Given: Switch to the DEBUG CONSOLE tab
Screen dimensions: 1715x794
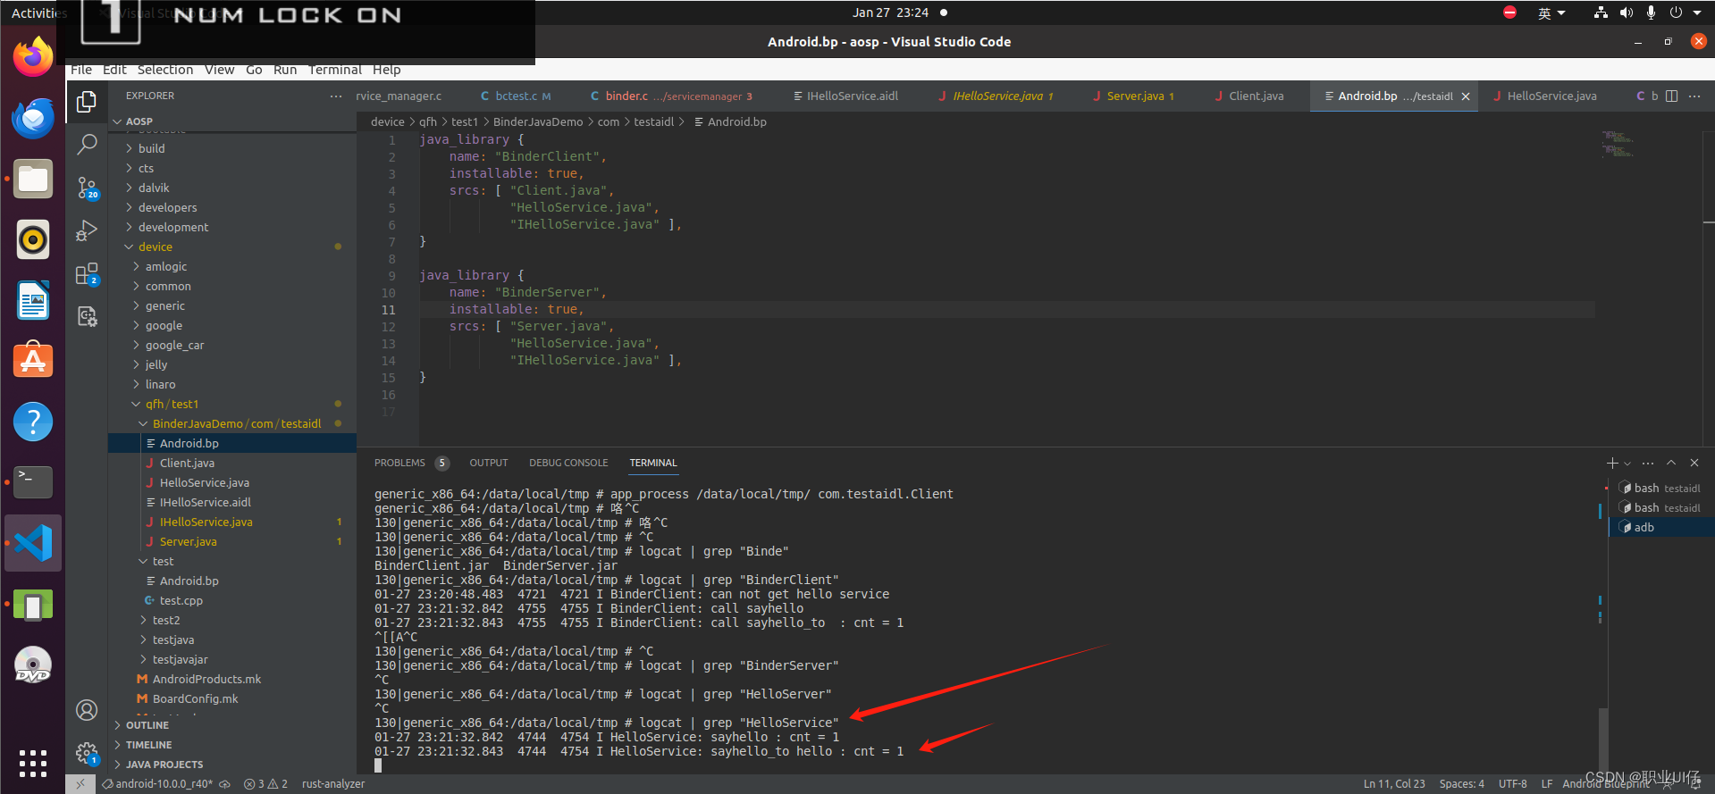Looking at the screenshot, I should click(x=568, y=463).
